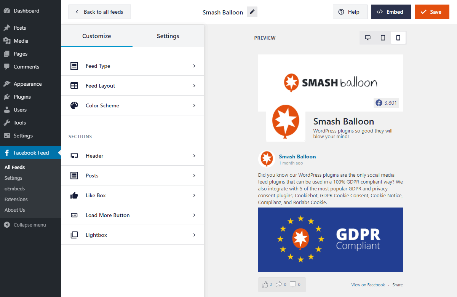
Task: Switch preview to desktop view
Action: click(368, 38)
